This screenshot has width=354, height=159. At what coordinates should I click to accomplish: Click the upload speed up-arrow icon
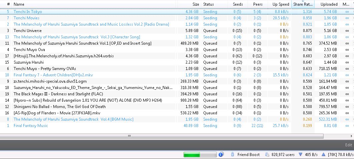pos(324,154)
